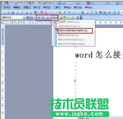The image size is (123, 119).
Task: Open the 帮助(H) menu
Action: [88, 7]
